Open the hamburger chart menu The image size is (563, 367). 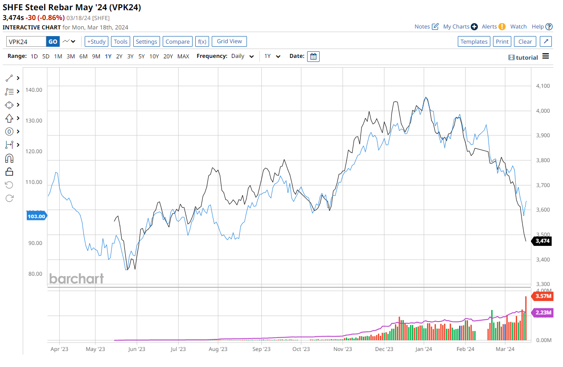point(546,57)
